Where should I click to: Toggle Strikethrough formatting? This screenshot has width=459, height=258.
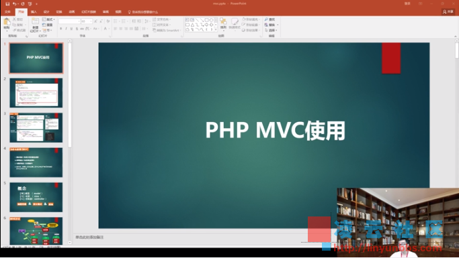tap(82, 29)
